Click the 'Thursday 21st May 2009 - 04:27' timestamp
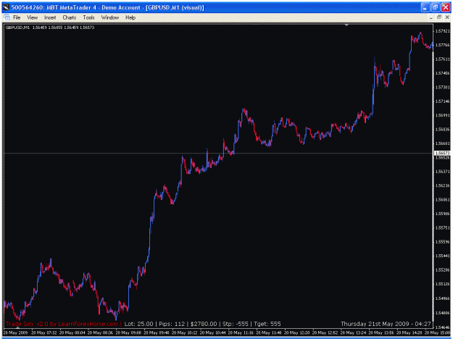This screenshot has width=453, height=339. point(386,324)
